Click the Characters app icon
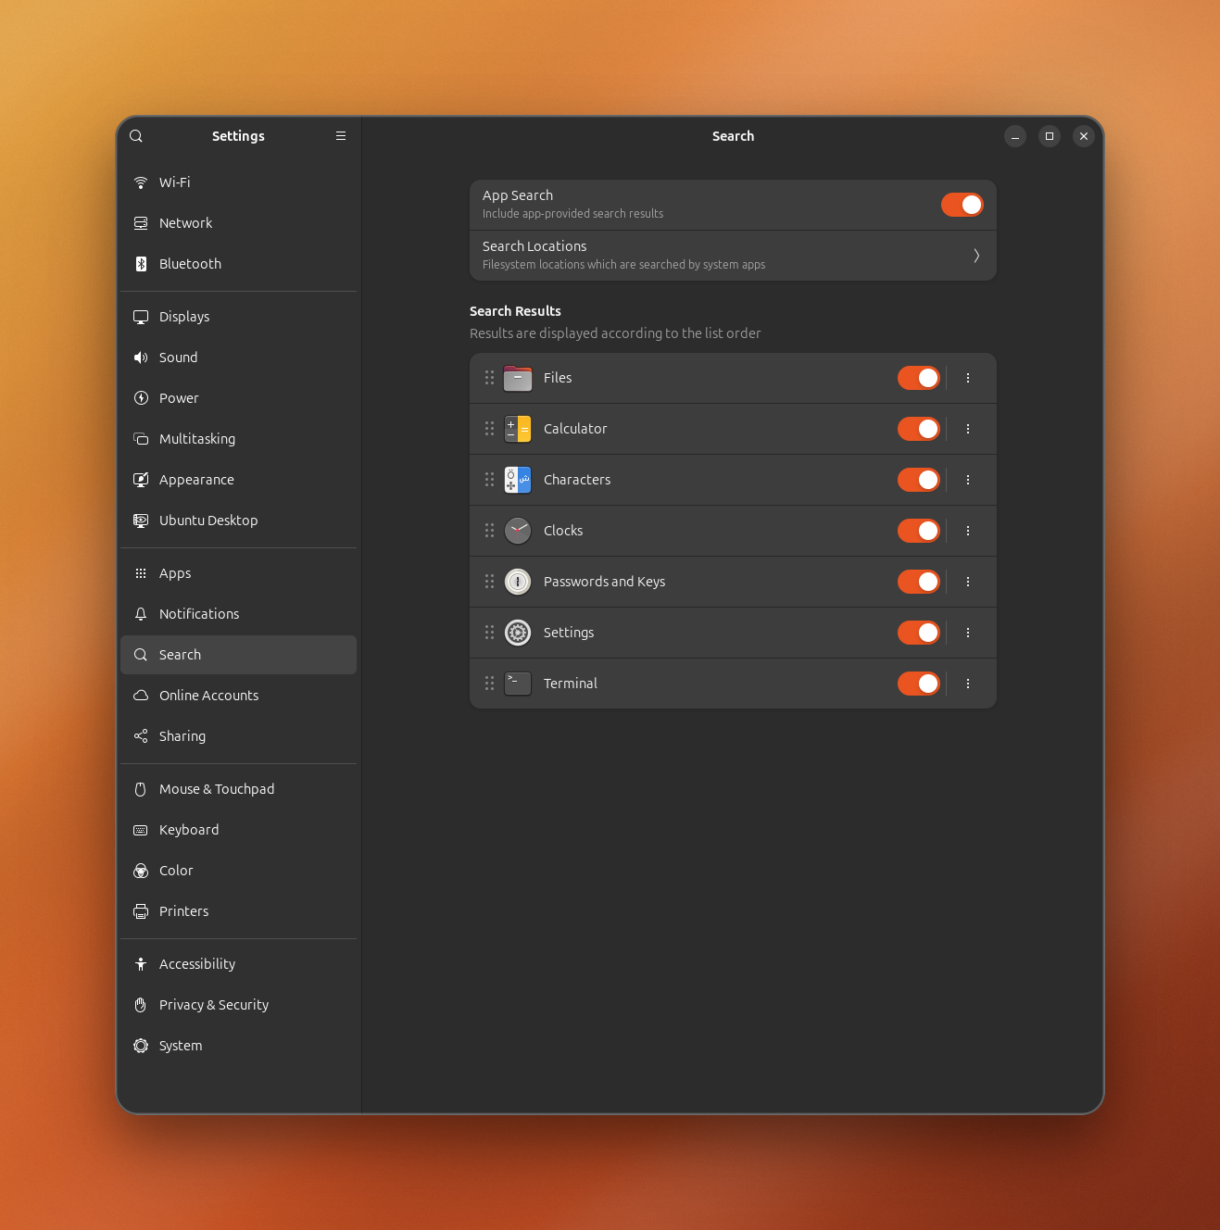Screen dimensions: 1220x1230 click(518, 480)
